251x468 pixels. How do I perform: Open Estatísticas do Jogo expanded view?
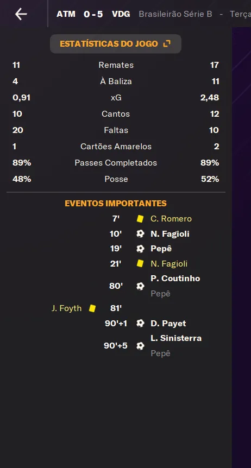point(115,44)
